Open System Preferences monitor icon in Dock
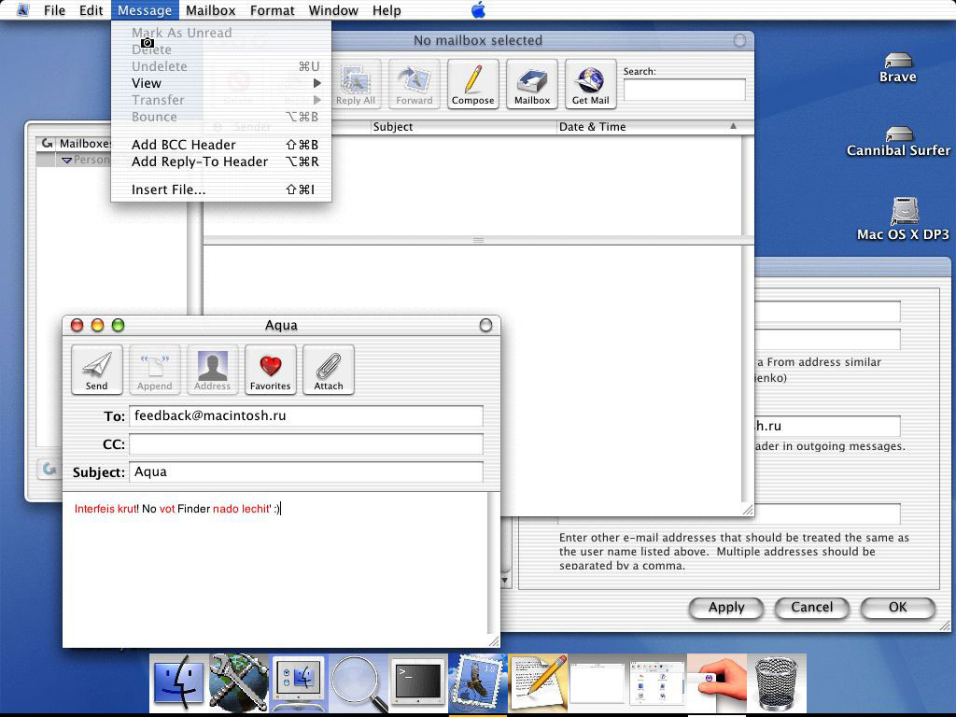956x717 pixels. [x=298, y=682]
